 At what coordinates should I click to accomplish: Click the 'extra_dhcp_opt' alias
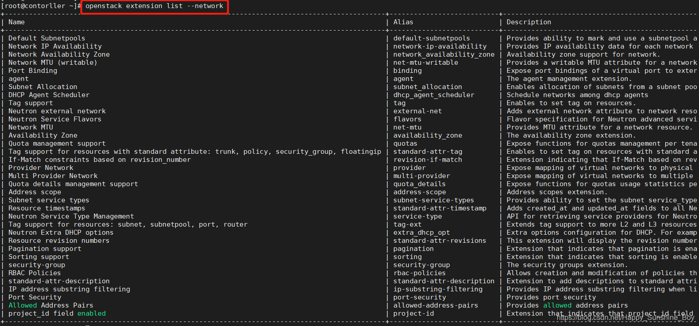pos(422,232)
